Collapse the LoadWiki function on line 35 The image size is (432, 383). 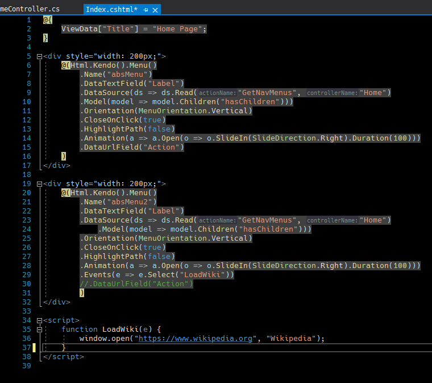[x=39, y=330]
